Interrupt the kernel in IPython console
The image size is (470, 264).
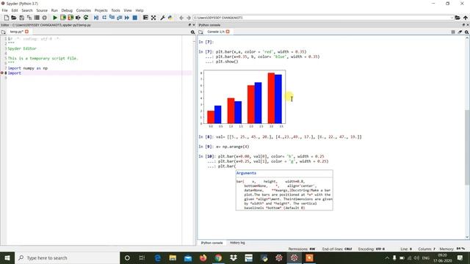453,32
